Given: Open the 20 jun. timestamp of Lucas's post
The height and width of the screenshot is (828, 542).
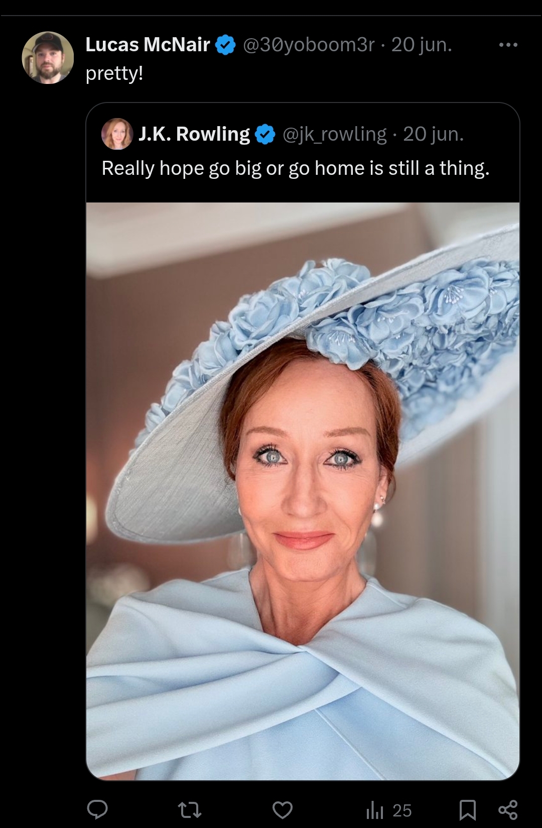Looking at the screenshot, I should click(422, 45).
